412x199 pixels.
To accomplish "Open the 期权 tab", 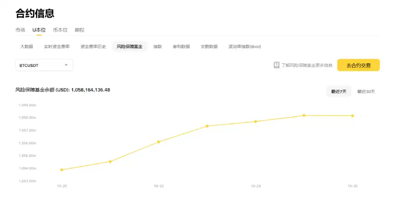I will tap(80, 30).
